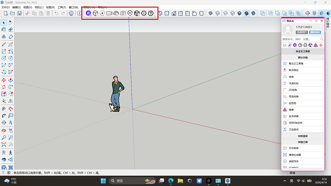
Task: Collapse the 其他工具 section header
Action: [303, 142]
